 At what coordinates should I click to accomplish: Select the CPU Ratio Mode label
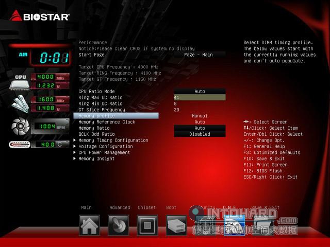96,92
